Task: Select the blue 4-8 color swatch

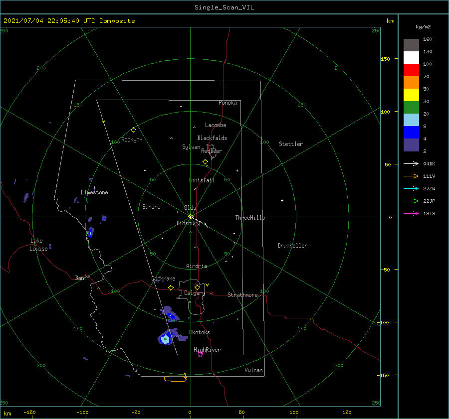Action: tap(411, 133)
